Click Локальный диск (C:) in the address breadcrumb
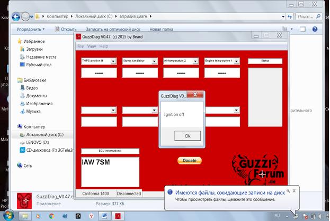330x221 pixels. click(94, 16)
